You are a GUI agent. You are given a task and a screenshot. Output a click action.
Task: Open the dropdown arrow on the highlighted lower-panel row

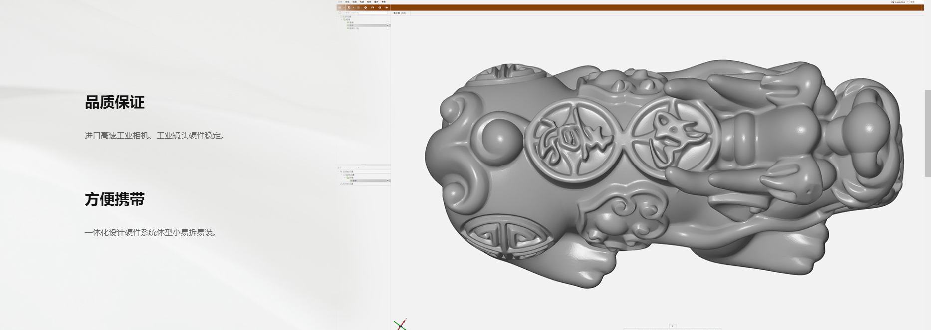pyautogui.click(x=388, y=181)
